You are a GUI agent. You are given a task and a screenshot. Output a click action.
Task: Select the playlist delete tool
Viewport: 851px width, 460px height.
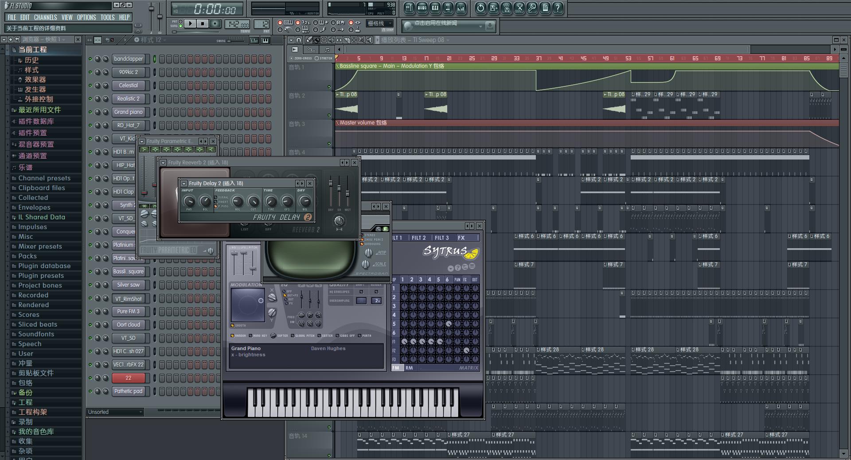pyautogui.click(x=324, y=40)
